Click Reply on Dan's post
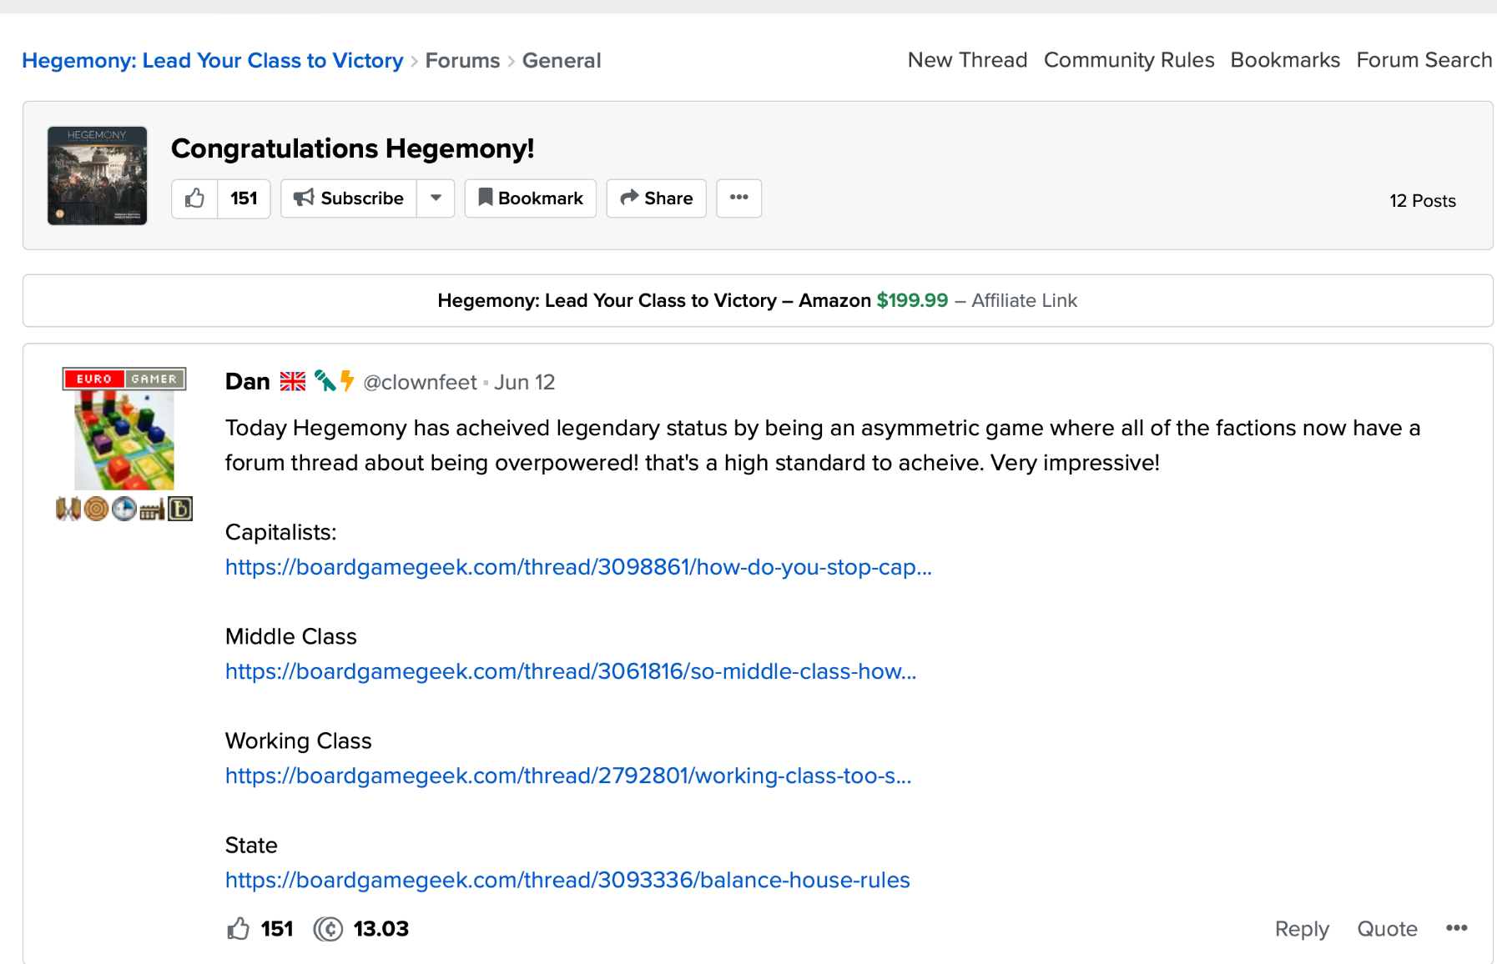 (1302, 928)
